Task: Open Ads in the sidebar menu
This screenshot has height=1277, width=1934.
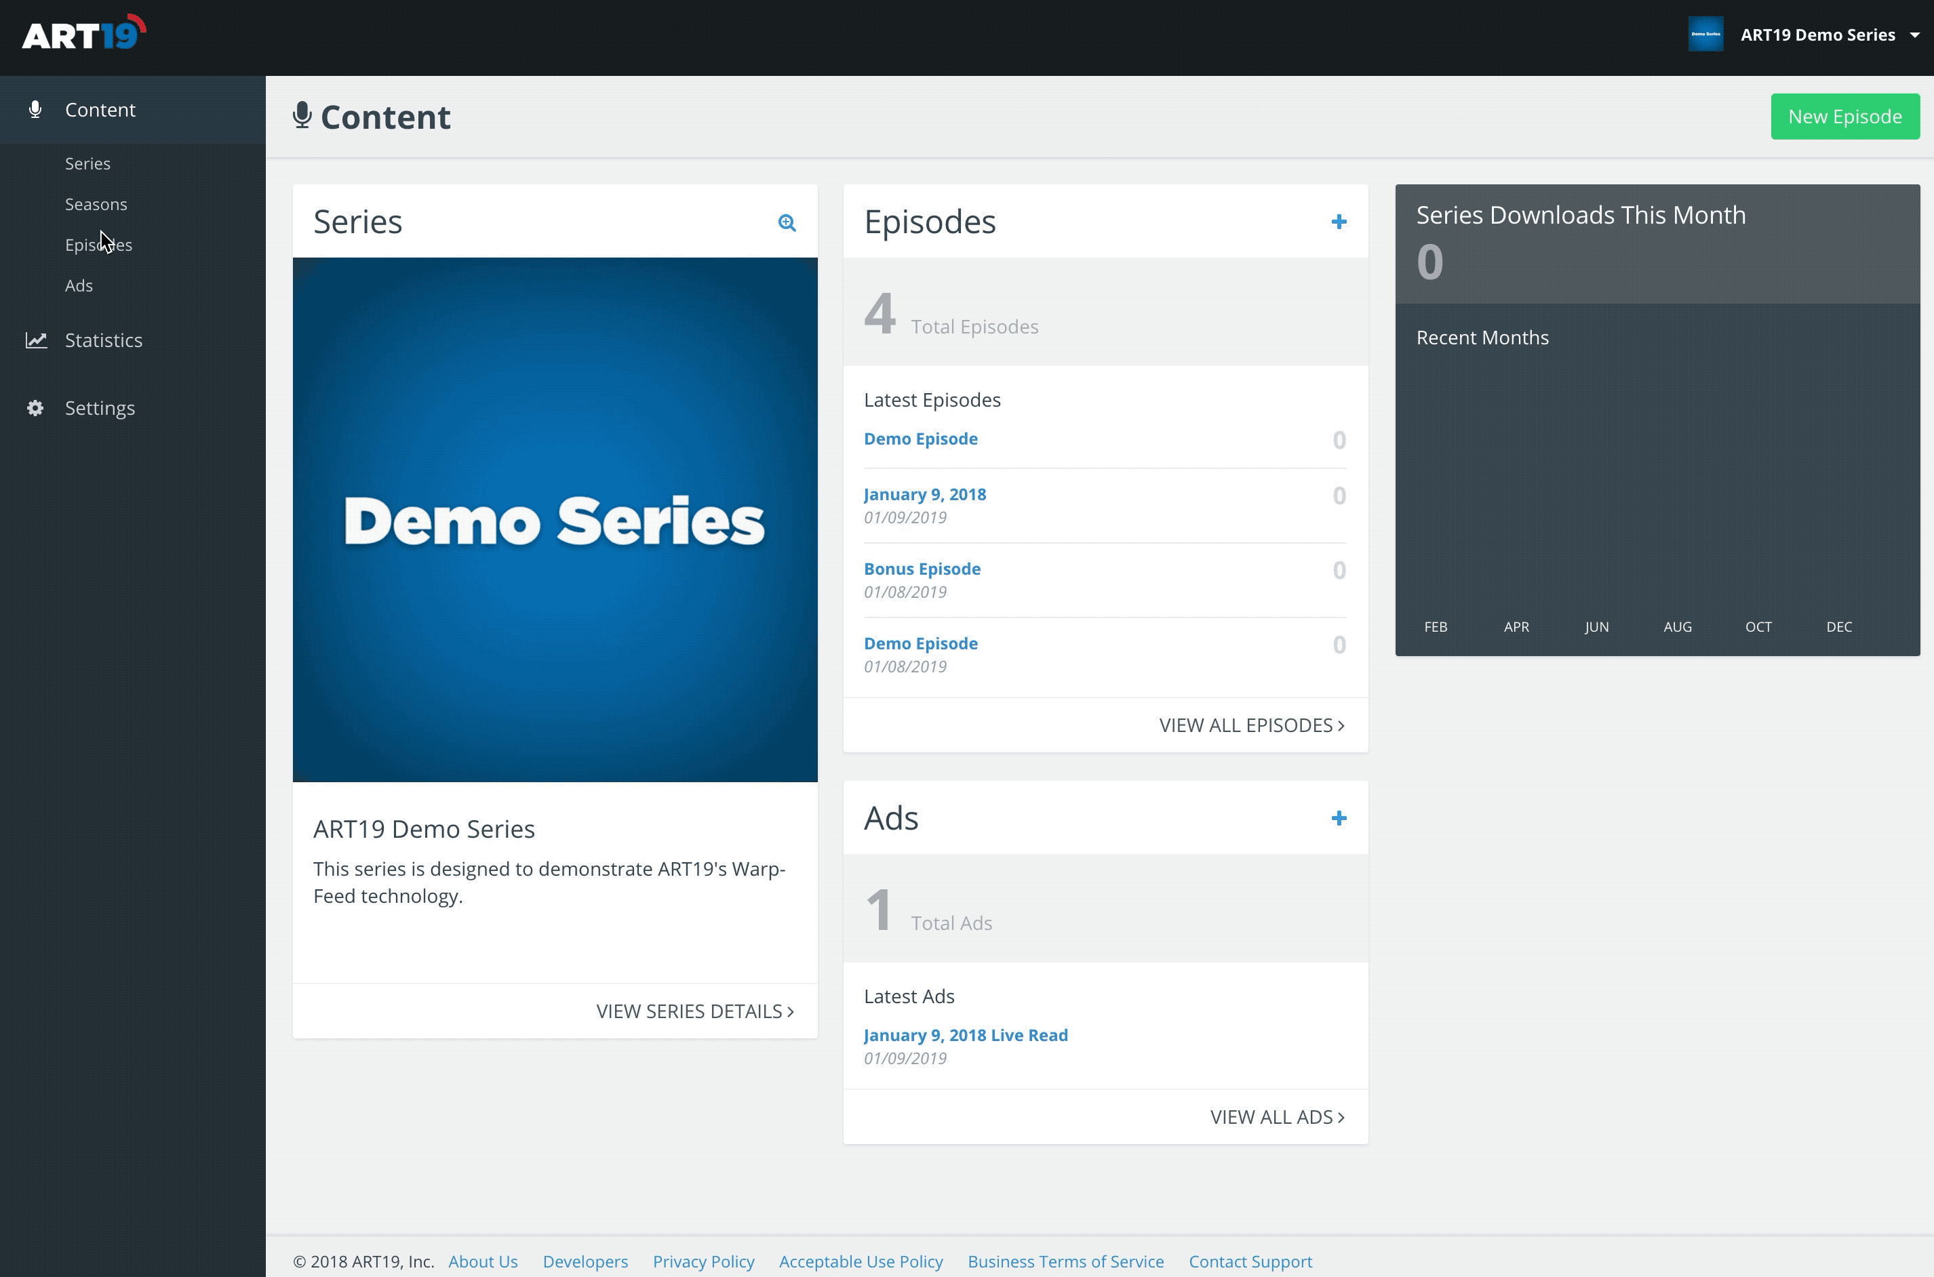Action: point(79,285)
